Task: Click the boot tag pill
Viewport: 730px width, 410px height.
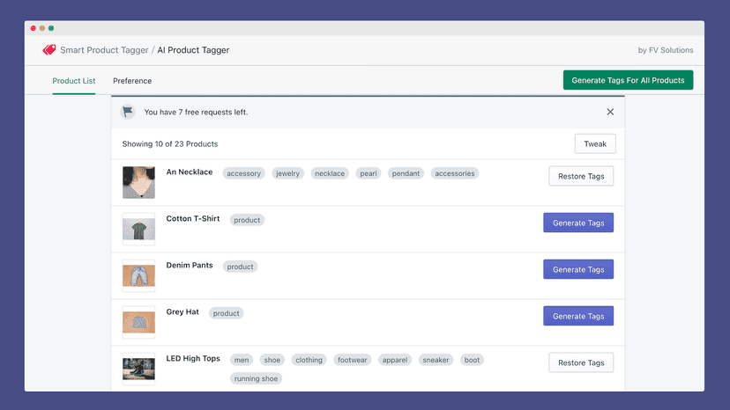Action: tap(472, 360)
